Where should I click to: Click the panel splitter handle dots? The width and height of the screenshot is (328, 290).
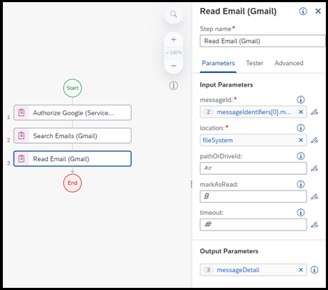[191, 184]
